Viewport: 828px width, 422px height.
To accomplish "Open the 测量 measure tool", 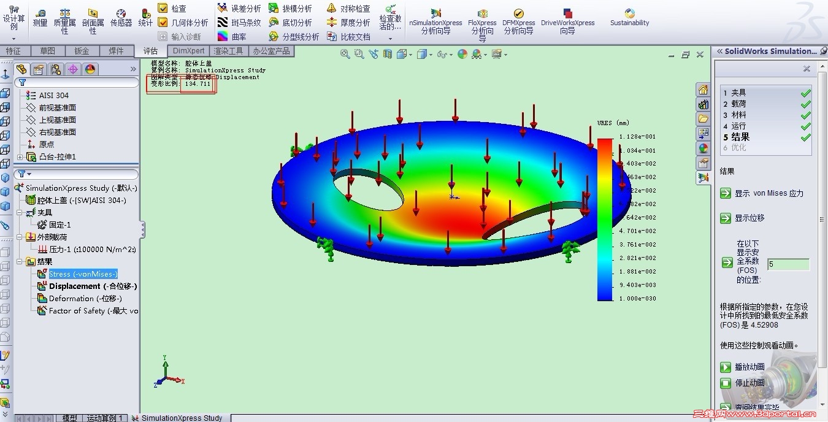I will pos(40,18).
